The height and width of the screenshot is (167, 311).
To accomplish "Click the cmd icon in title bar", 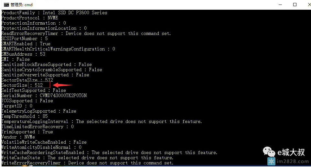I will tap(6, 5).
